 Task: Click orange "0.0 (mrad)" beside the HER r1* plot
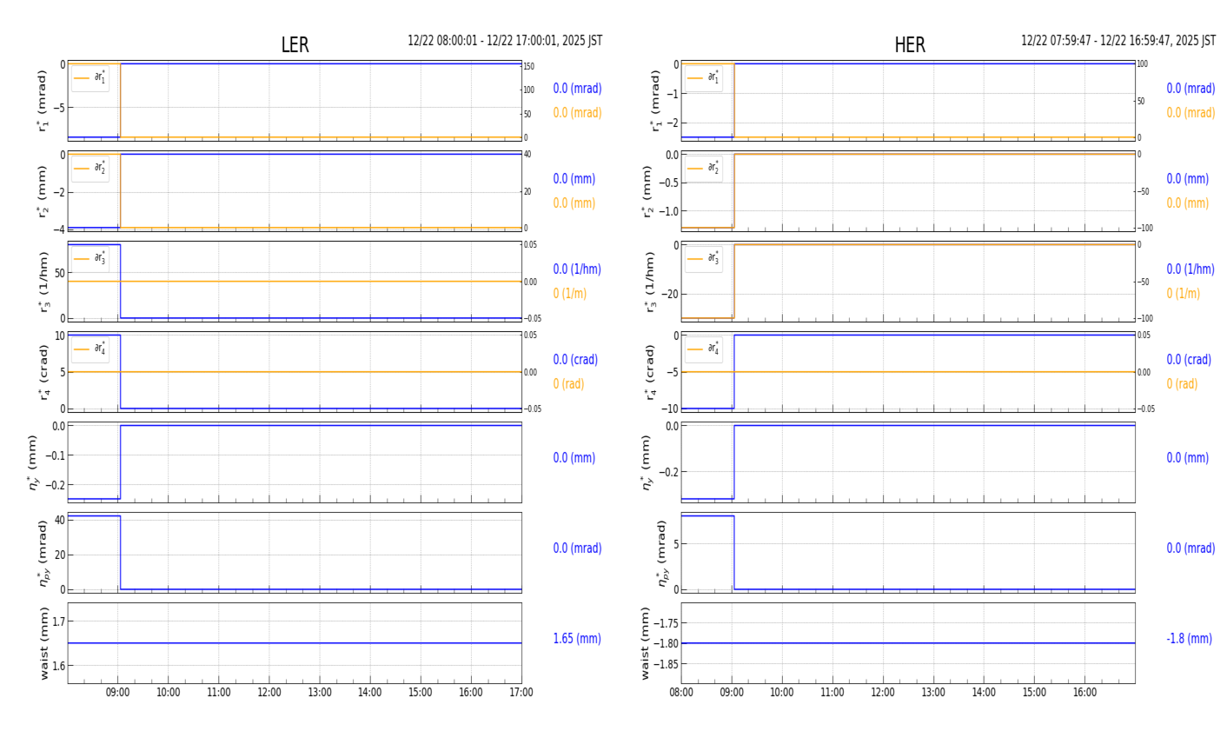(x=1191, y=113)
